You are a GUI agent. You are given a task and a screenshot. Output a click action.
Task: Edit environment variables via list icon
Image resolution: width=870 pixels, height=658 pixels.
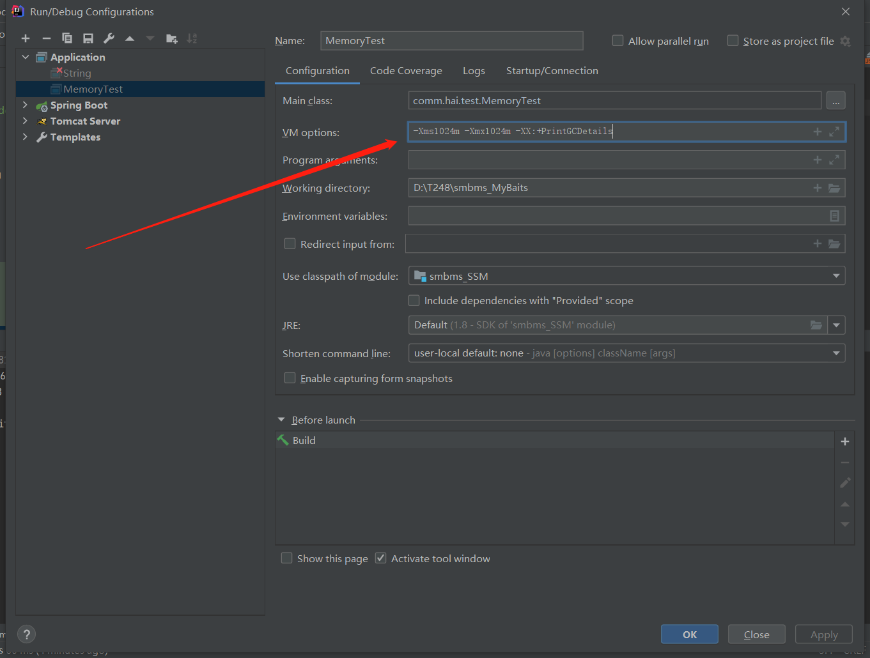834,216
